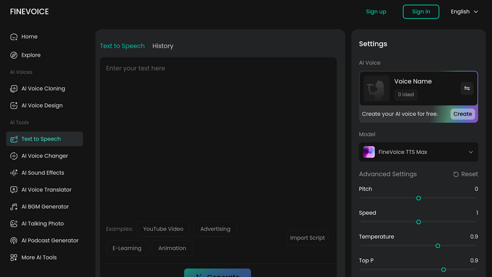The width and height of the screenshot is (492, 277).
Task: Click the Pitch slider handle
Action: 418,198
